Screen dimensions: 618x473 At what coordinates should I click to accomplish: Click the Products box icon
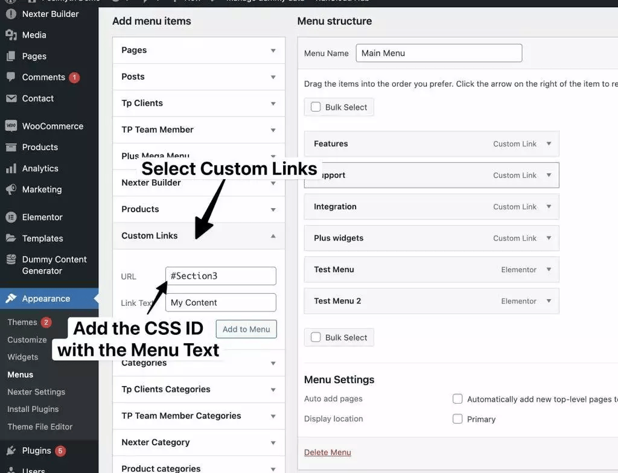pyautogui.click(x=11, y=147)
